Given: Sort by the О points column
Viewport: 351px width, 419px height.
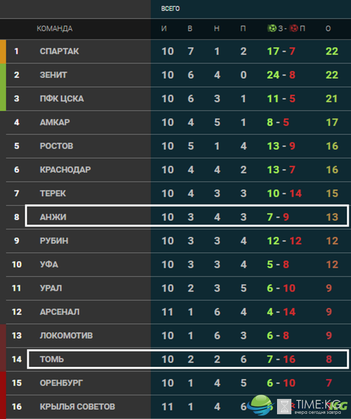Looking at the screenshot, I should point(328,28).
